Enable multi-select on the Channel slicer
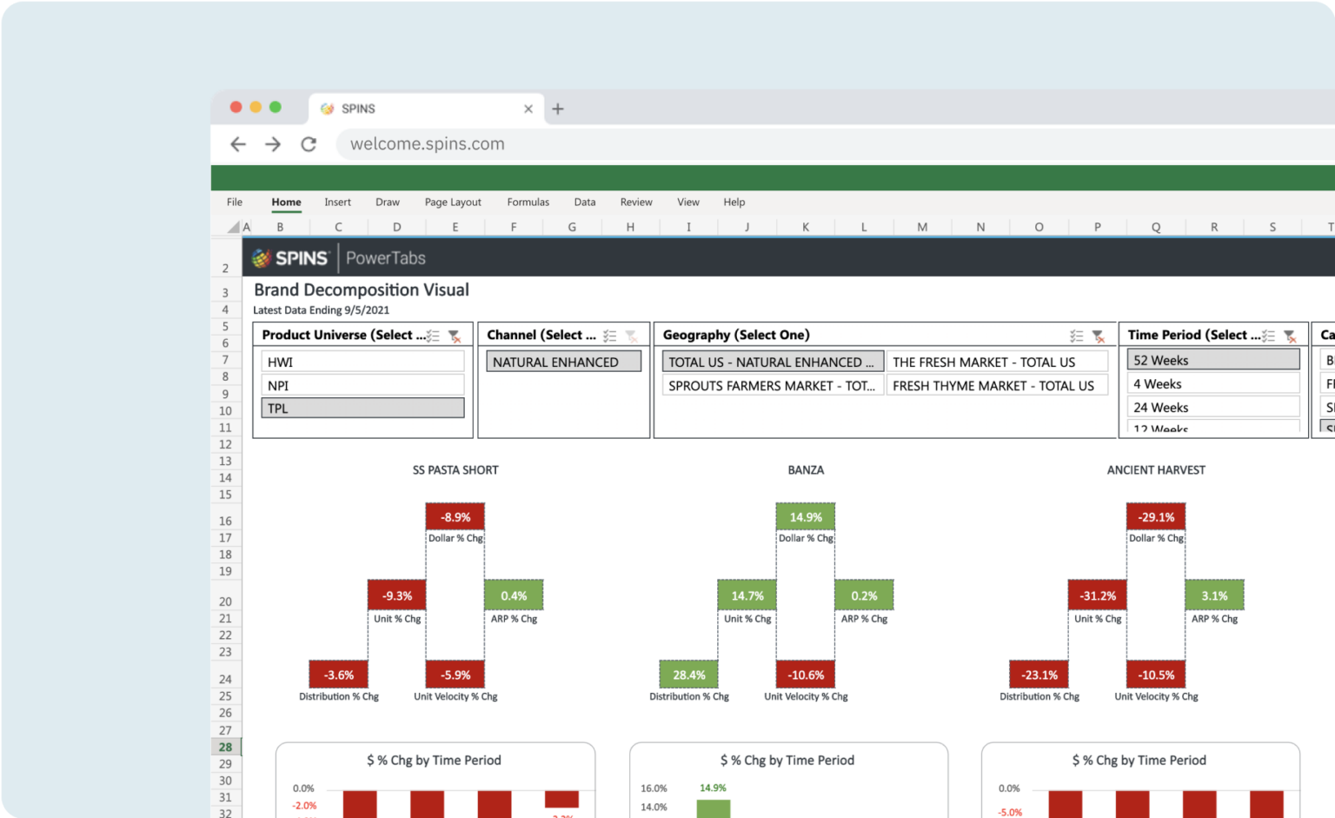The width and height of the screenshot is (1335, 818). [x=609, y=335]
